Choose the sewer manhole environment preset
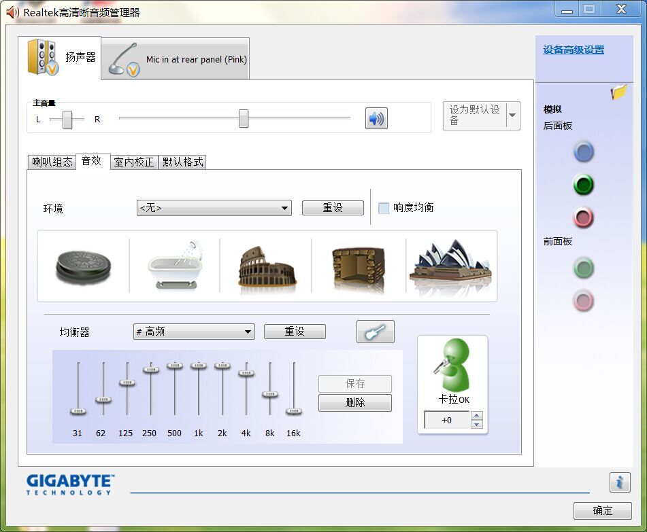 pyautogui.click(x=84, y=266)
